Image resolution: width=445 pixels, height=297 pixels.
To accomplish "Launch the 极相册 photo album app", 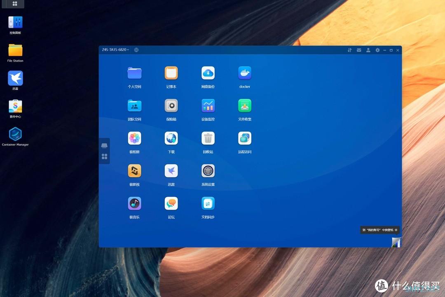I will tap(134, 139).
